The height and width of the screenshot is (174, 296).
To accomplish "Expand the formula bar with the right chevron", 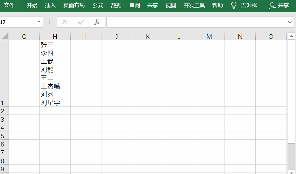I will click(x=289, y=22).
